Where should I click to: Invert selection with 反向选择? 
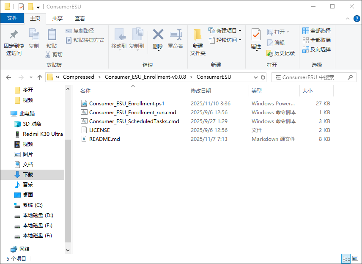point(317,49)
